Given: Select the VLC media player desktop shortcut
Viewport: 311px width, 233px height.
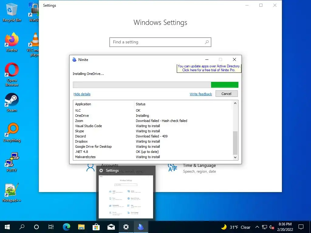Looking at the screenshot, I should (33, 44).
